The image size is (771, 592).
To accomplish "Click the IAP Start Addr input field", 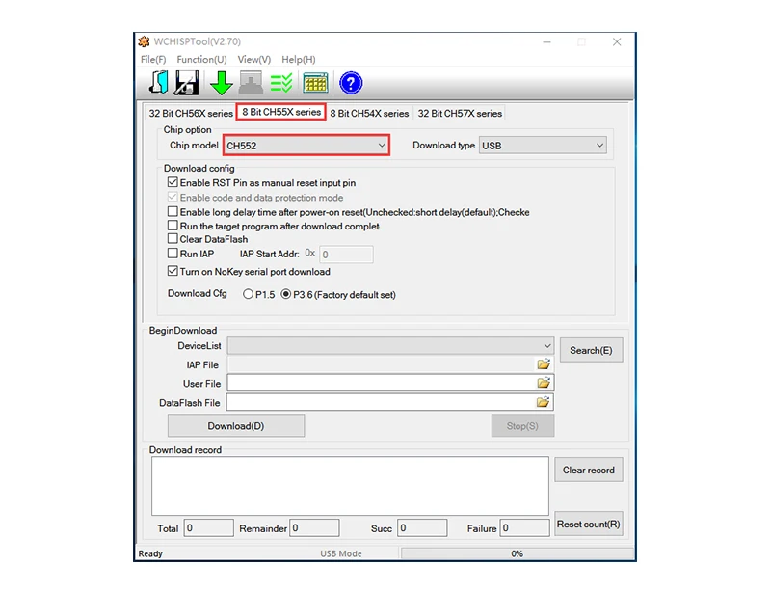I will pos(346,254).
